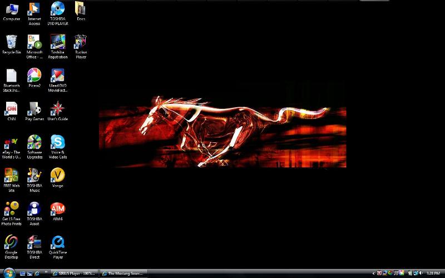Open the Windows Start menu orb
Image resolution: width=445 pixels, height=278 pixels.
coord(9,273)
